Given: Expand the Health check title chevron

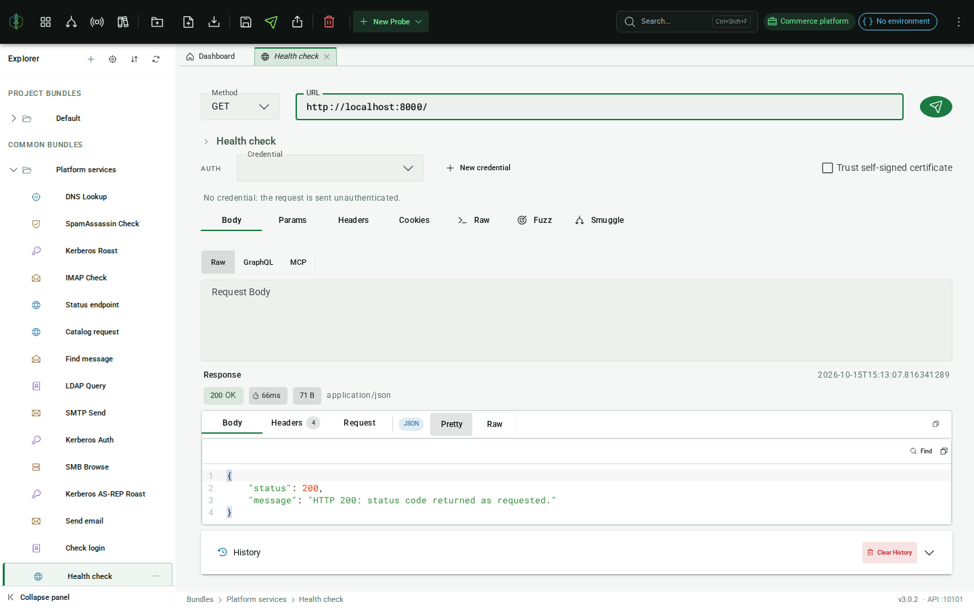Looking at the screenshot, I should point(206,141).
